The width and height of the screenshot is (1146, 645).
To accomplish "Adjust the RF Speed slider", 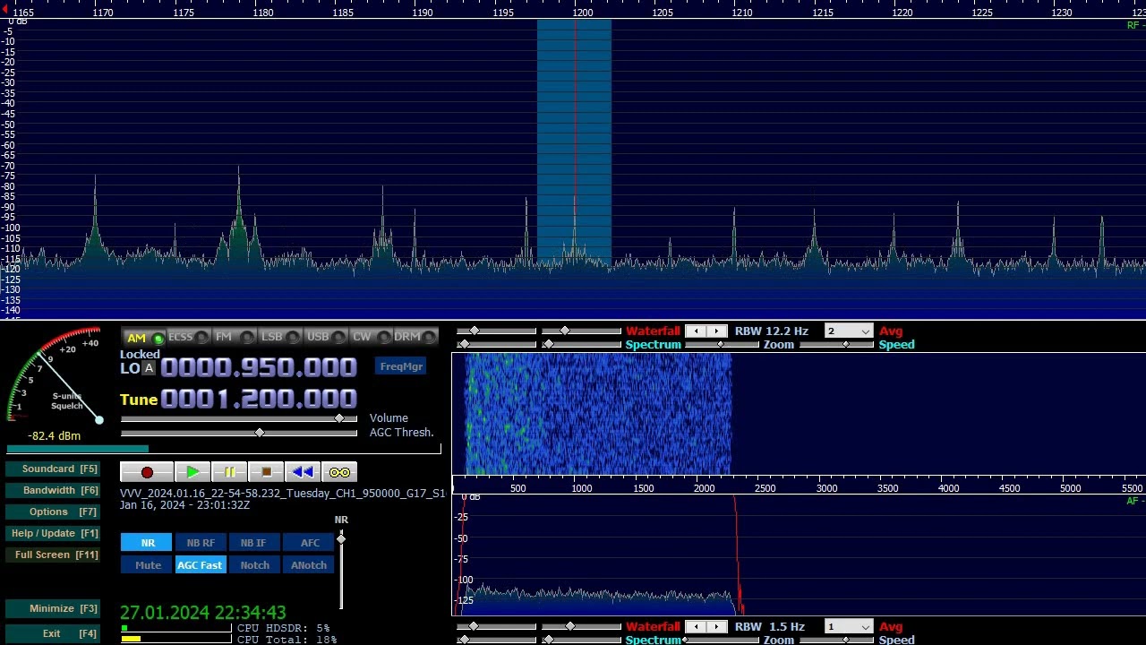I will pyautogui.click(x=837, y=345).
